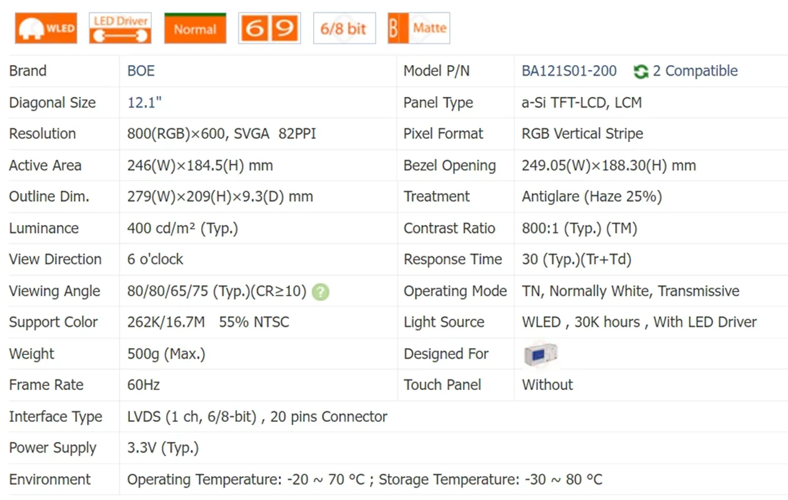Select the resolution value 800(RGB)×600, SVGA 82PPI

click(x=222, y=134)
